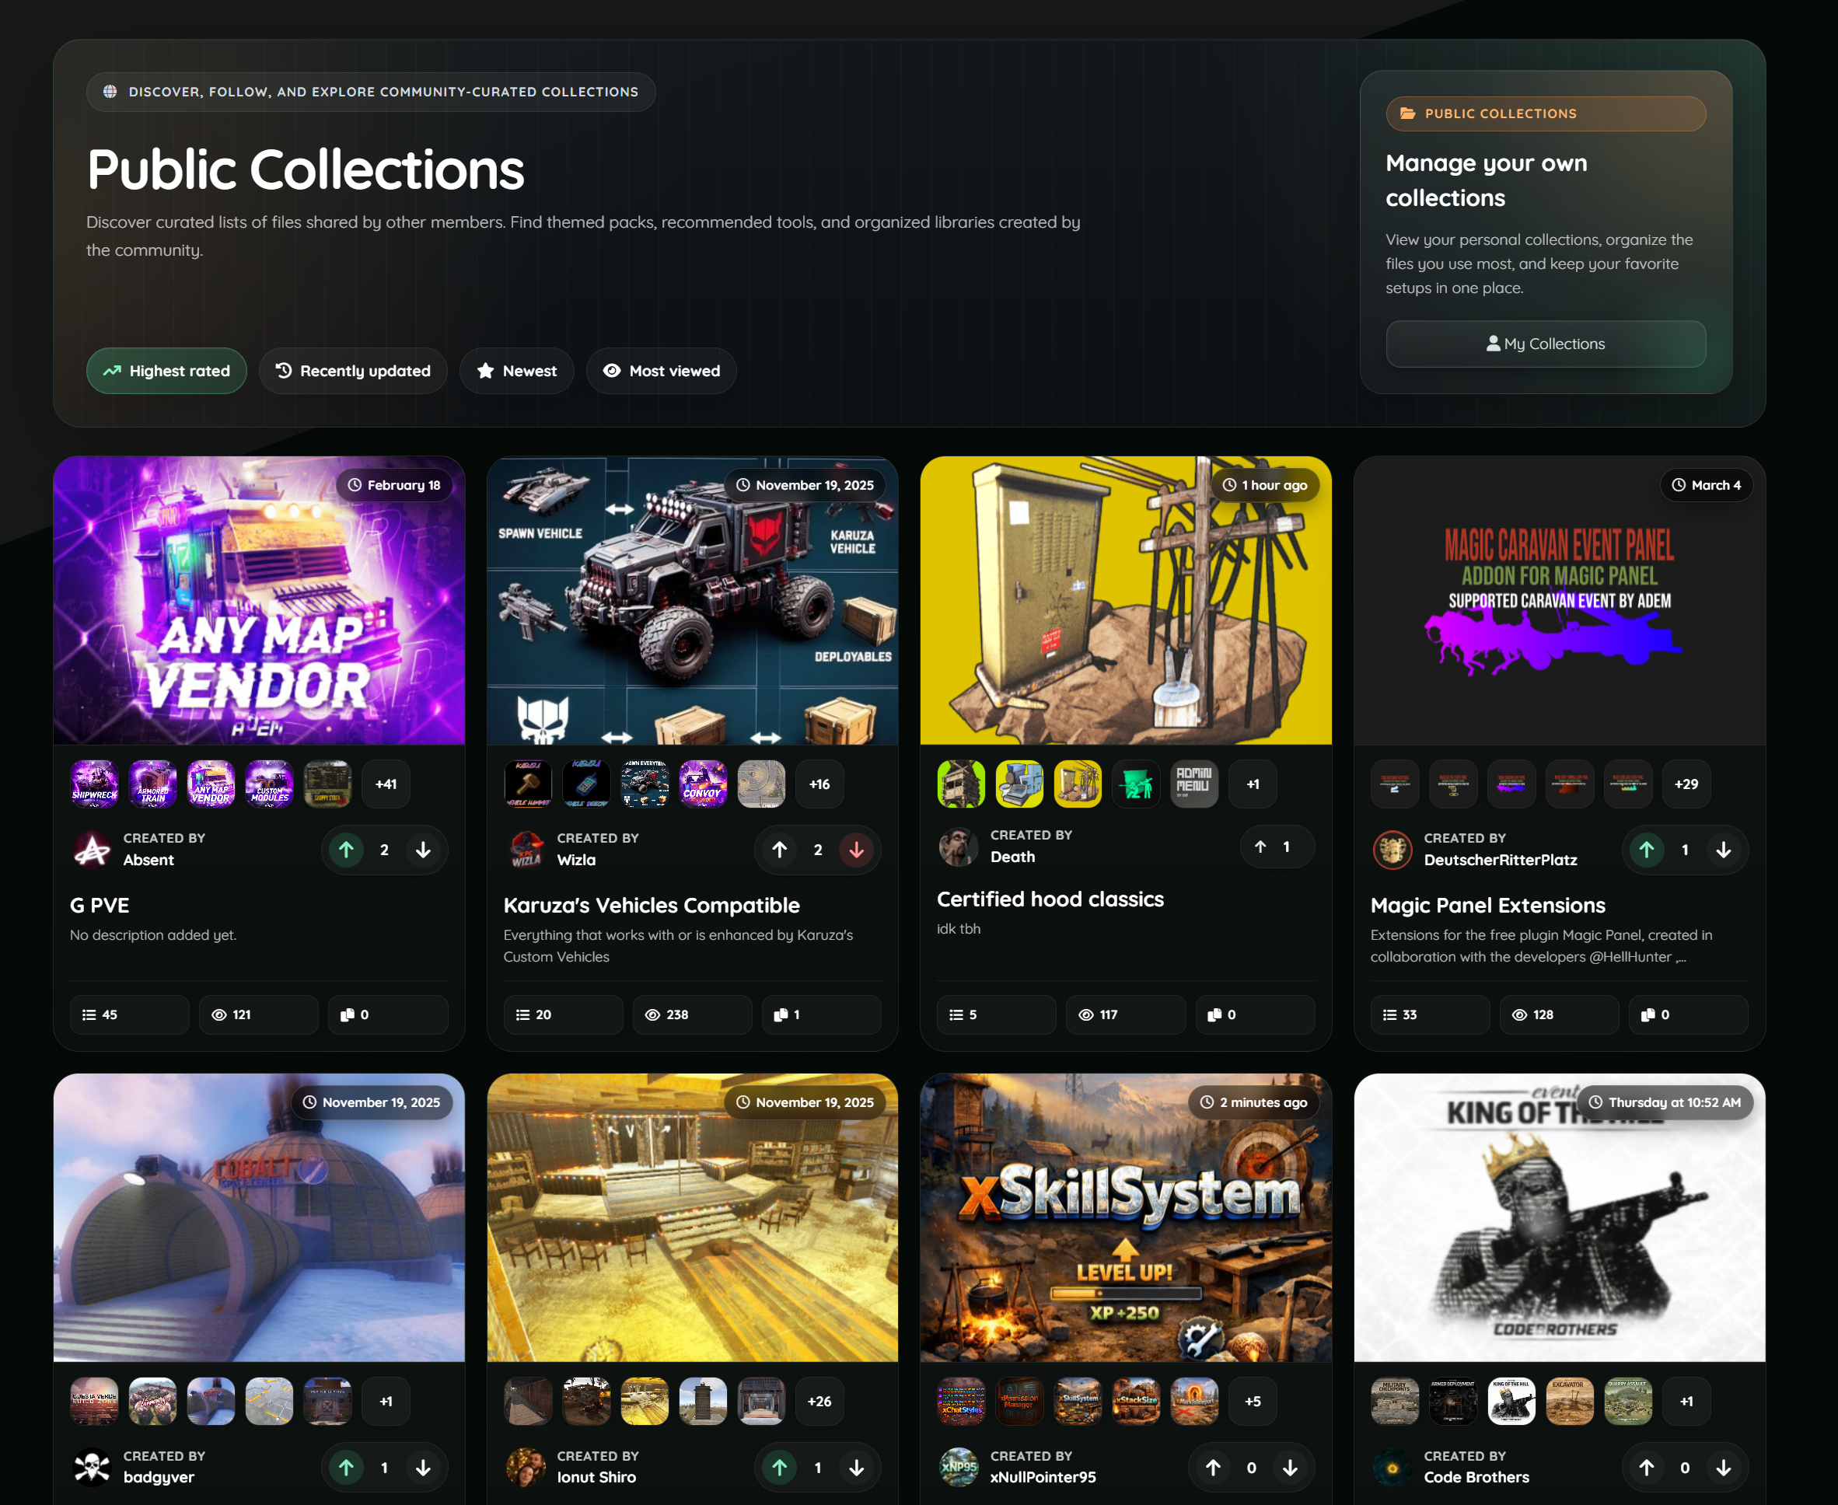Downvote the Magic Panel Extensions collection

pyautogui.click(x=1723, y=850)
